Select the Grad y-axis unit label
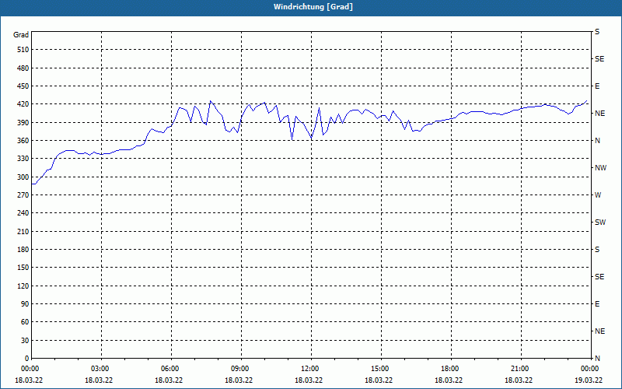622x389 pixels. click(21, 35)
